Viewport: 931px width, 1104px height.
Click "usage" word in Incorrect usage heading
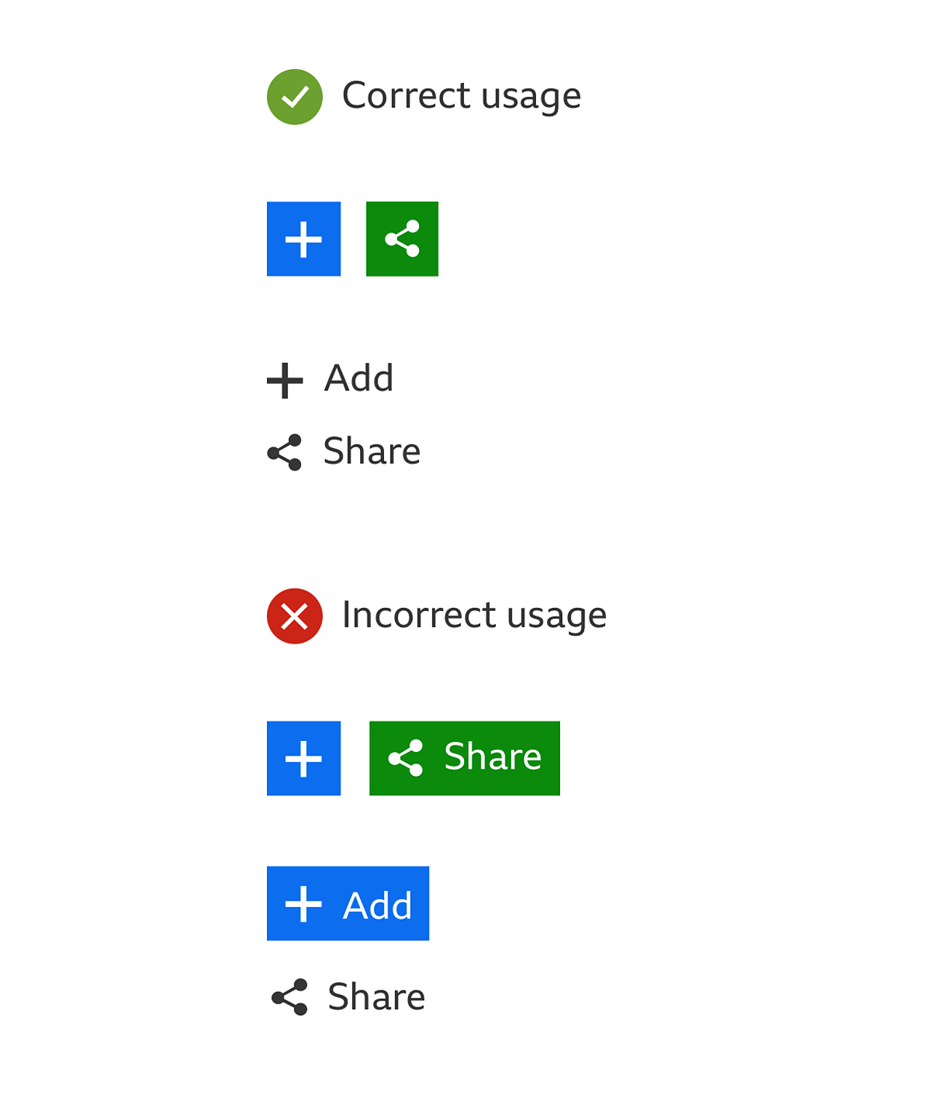tap(556, 616)
